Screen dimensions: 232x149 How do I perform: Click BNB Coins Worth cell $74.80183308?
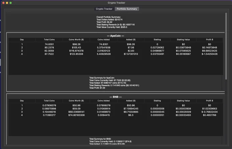tap(76, 115)
